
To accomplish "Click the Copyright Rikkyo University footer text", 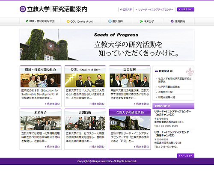I will point(107,161).
